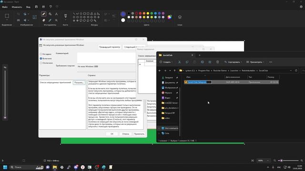Open the Файл menu in Paint
The height and width of the screenshot is (171, 305).
click(5, 7)
